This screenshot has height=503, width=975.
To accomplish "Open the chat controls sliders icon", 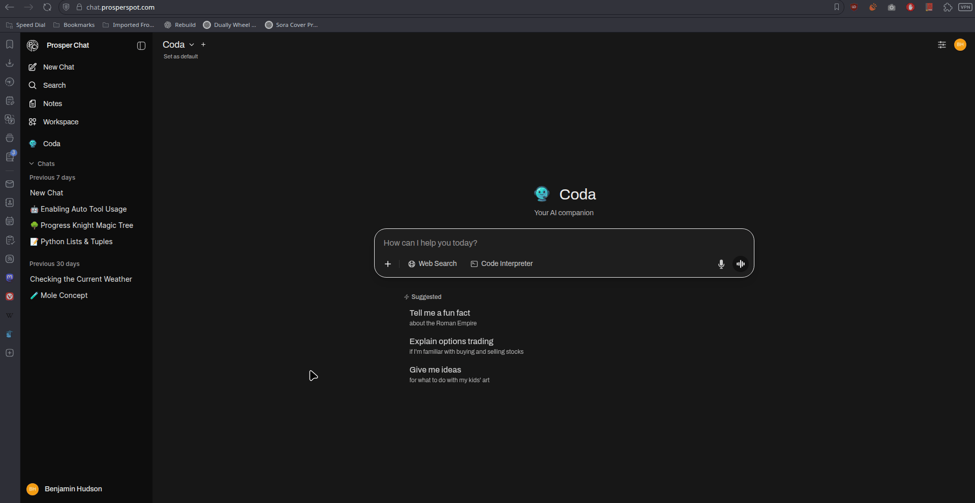I will coord(941,45).
